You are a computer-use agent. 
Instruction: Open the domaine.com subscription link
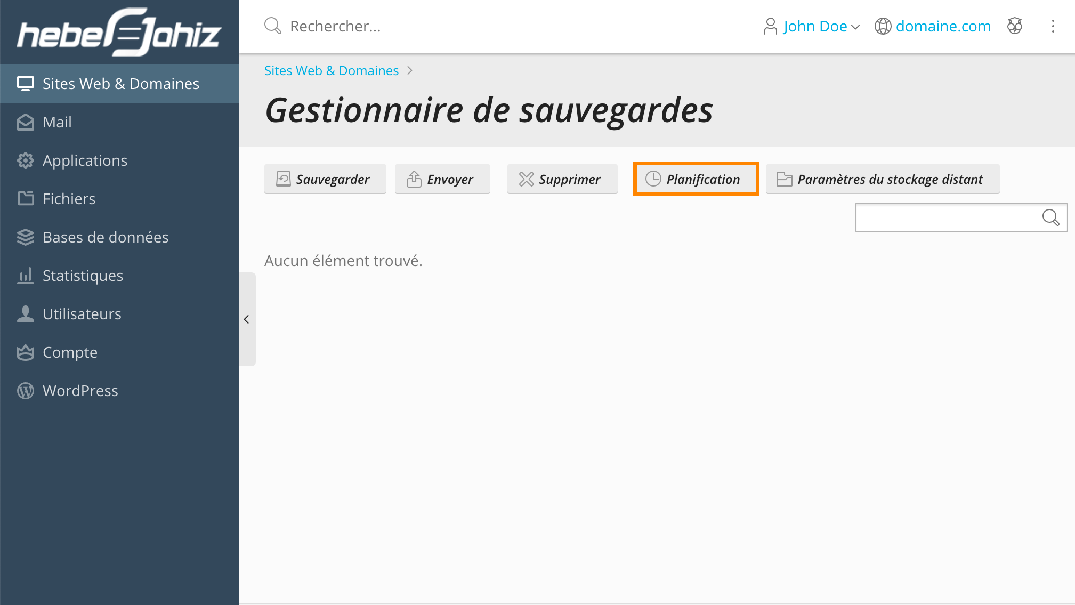pyautogui.click(x=943, y=26)
